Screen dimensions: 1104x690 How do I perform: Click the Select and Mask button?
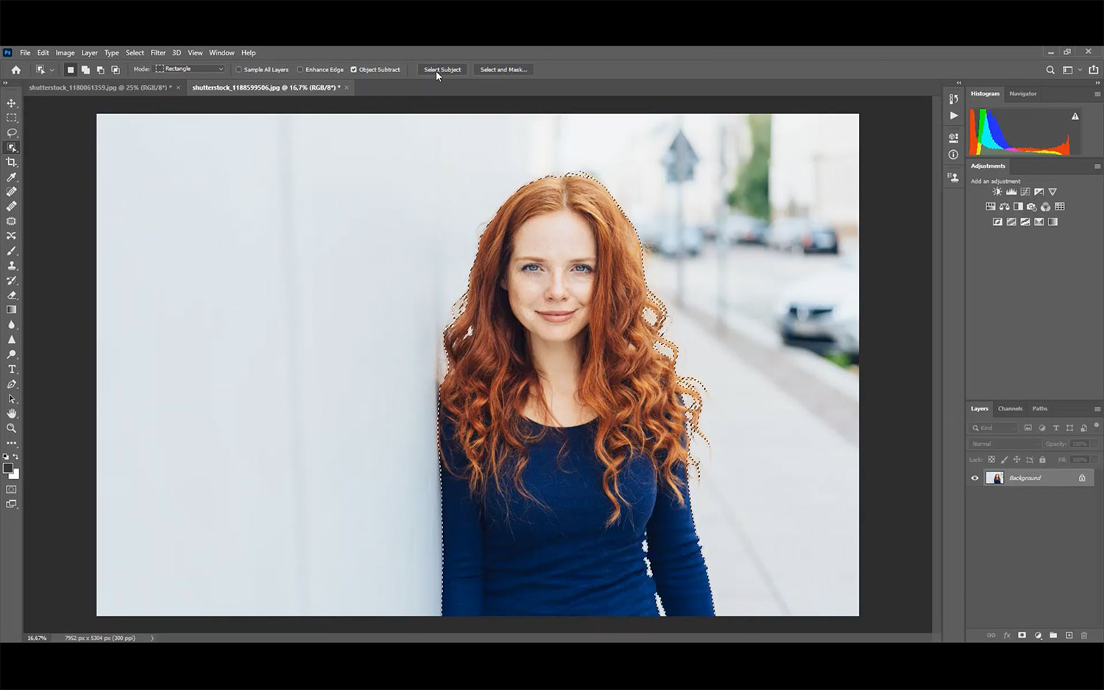point(503,70)
